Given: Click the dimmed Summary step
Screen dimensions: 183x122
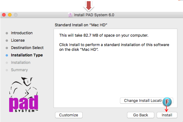Looking at the screenshot, I should coord(19,70).
